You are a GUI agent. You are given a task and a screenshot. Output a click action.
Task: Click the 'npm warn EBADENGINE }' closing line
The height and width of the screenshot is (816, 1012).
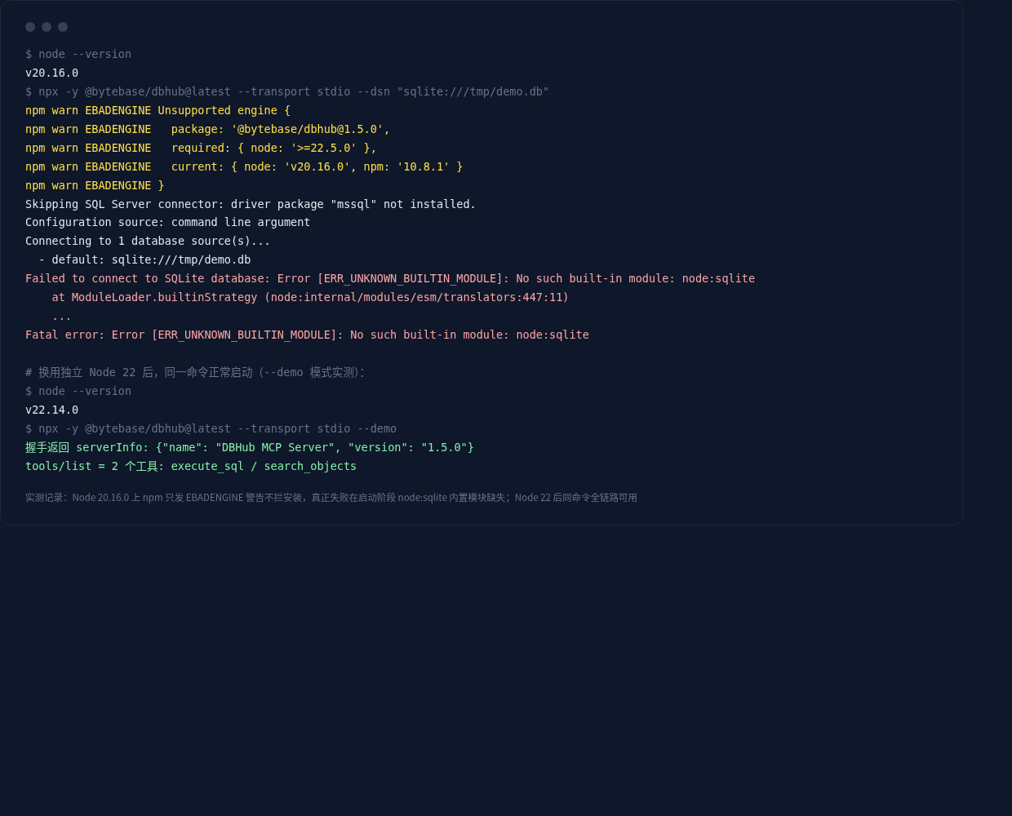95,185
